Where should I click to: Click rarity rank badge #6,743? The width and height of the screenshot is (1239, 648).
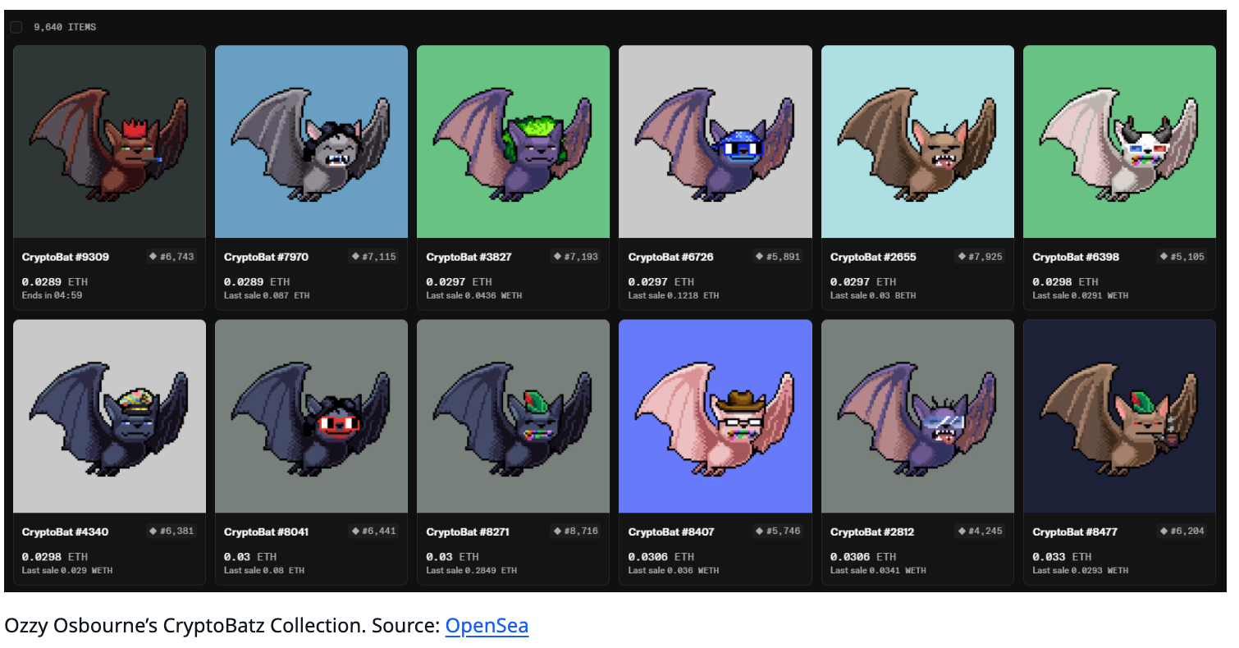coord(172,257)
